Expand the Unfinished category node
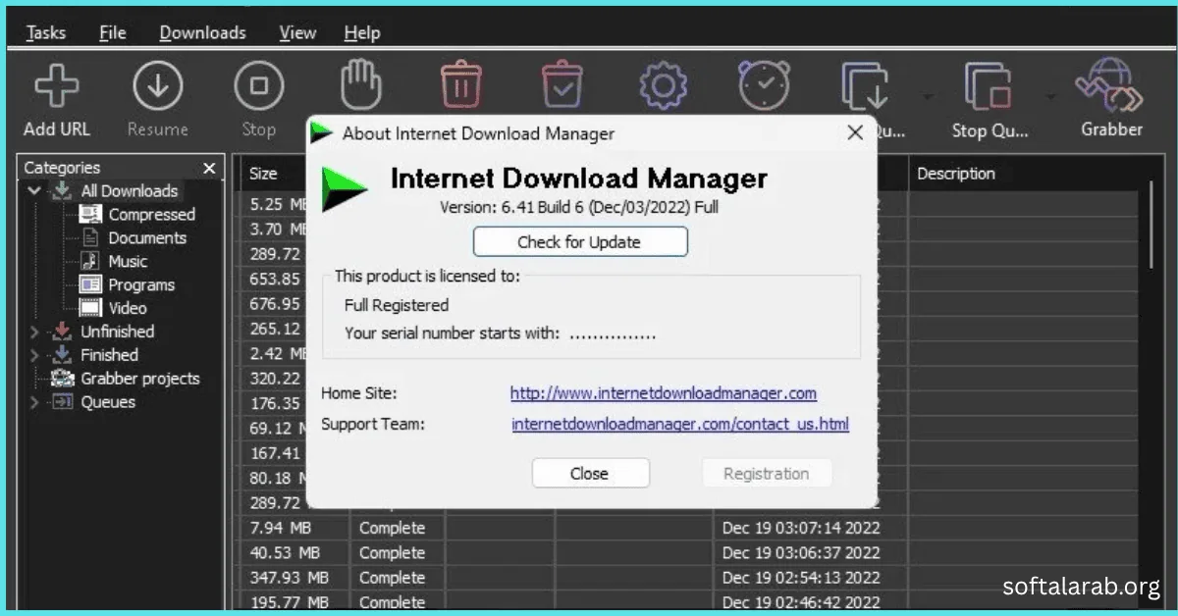 click(x=34, y=332)
